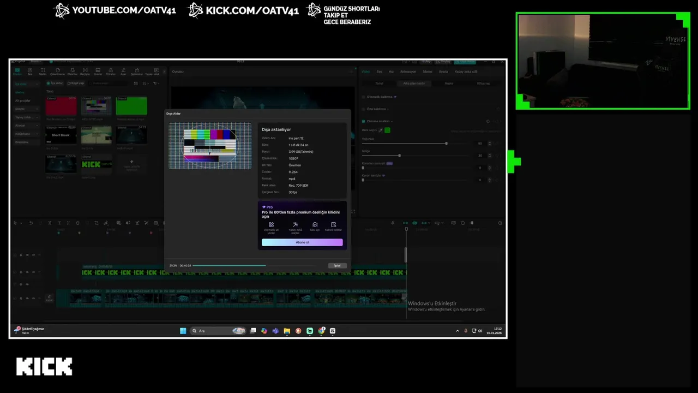The height and width of the screenshot is (393, 698).
Task: Open the Şablonlar templates icon
Action: [x=136, y=72]
